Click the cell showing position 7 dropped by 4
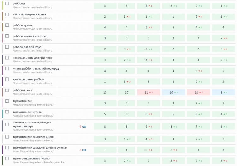Screen dimensions: 237x166 223,38
